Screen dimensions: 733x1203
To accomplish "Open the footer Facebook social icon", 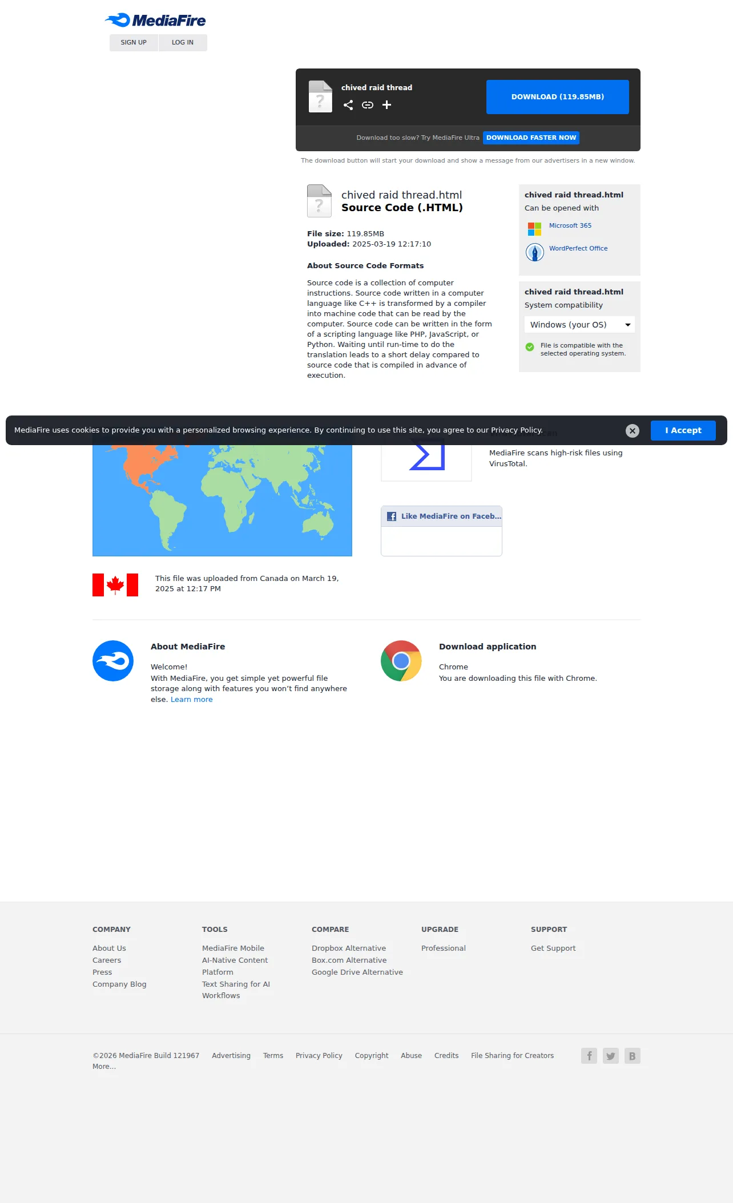I will (589, 1056).
